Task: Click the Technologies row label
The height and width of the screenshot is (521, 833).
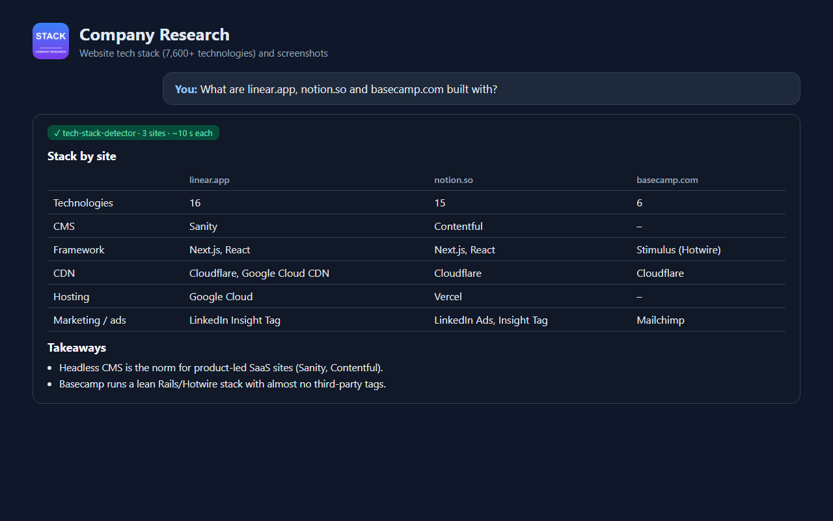Action: 83,203
